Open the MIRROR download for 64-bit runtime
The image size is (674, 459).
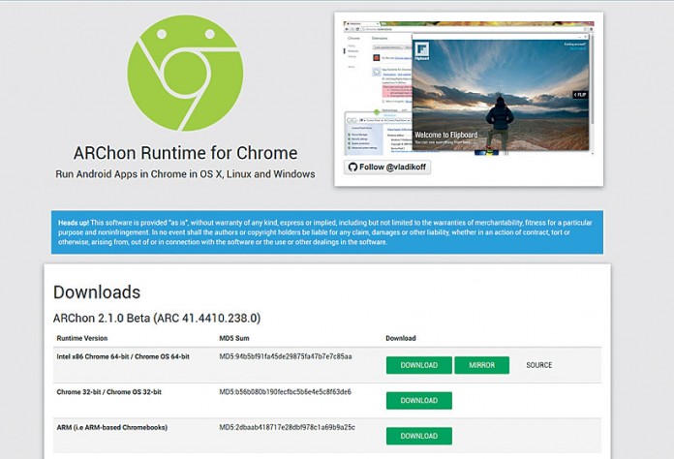pos(481,365)
